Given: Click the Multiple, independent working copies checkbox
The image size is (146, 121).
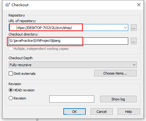Looking at the screenshot, I should [11, 49].
